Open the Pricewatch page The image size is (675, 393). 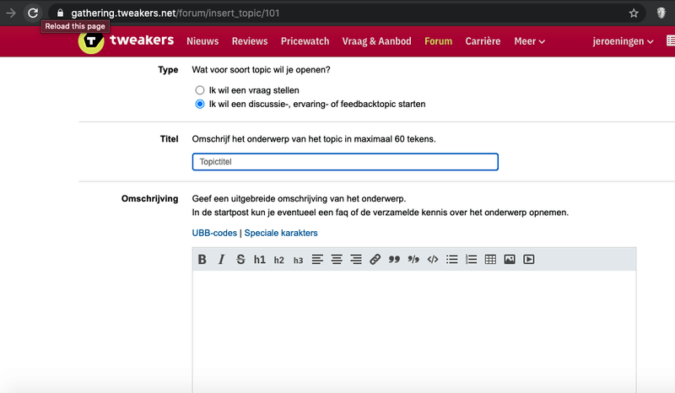pos(305,41)
